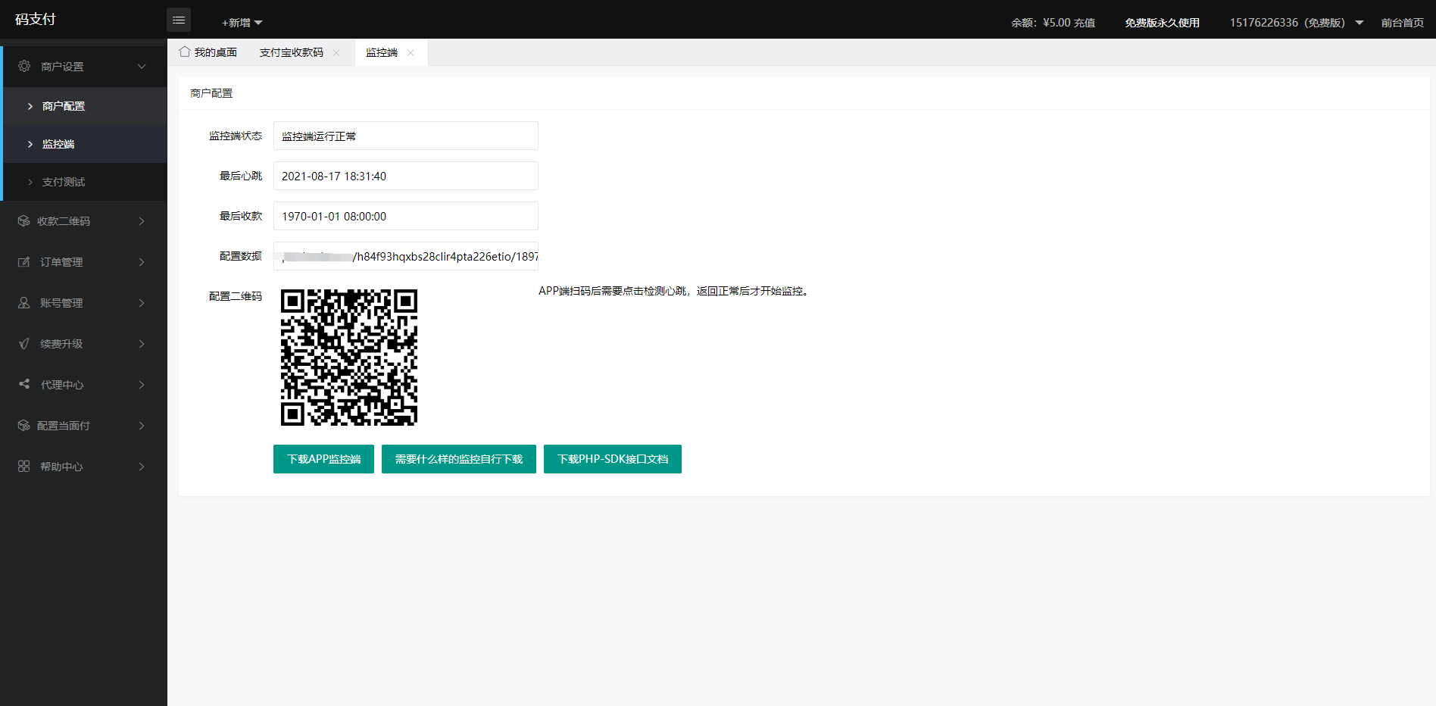Image resolution: width=1436 pixels, height=706 pixels.
Task: Click the 收款二维码 sidebar icon
Action: (24, 221)
